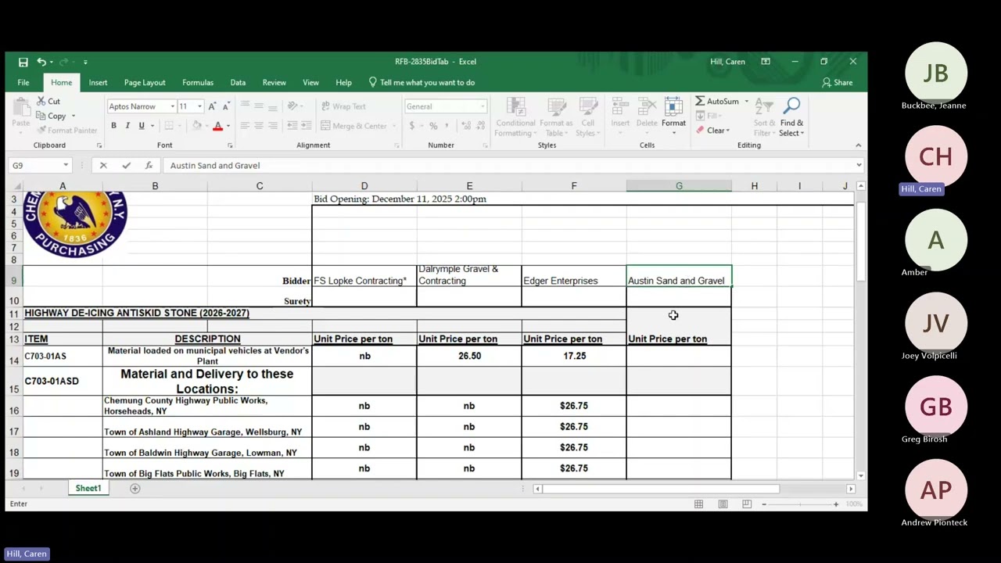Switch to Page Break Preview icon

point(747,504)
